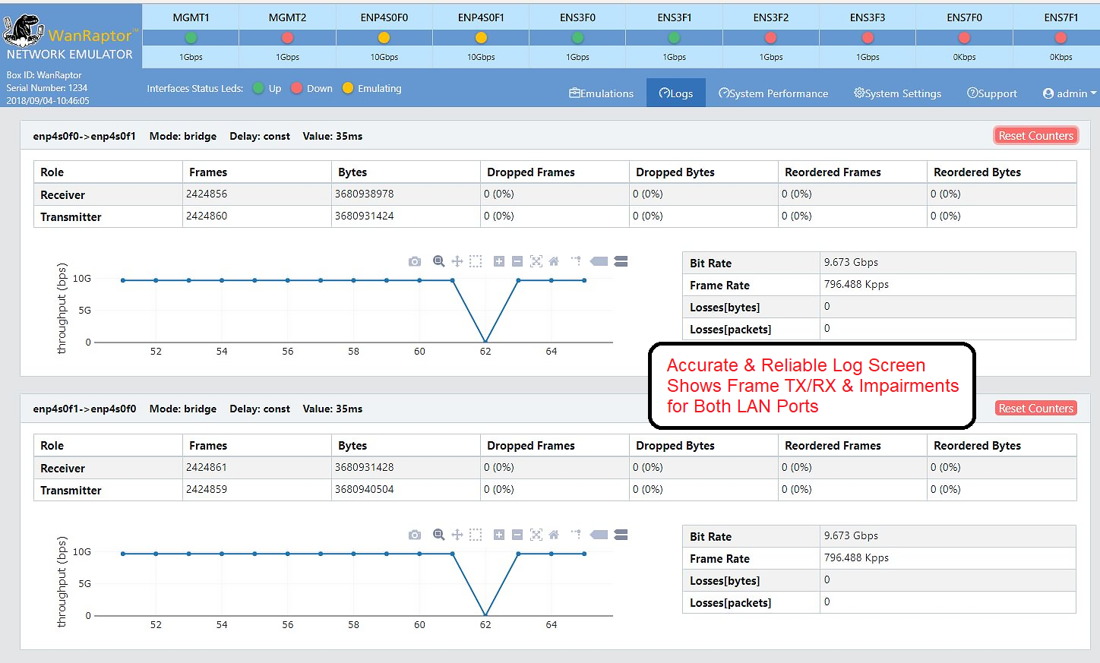Autoscale the bottom throughput chart
Screen dimensions: 1100x663
pos(536,535)
